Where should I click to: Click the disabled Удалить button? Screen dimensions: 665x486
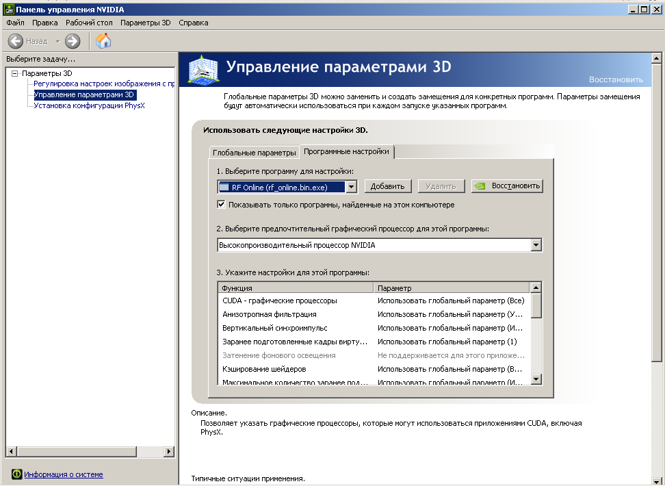click(x=441, y=186)
